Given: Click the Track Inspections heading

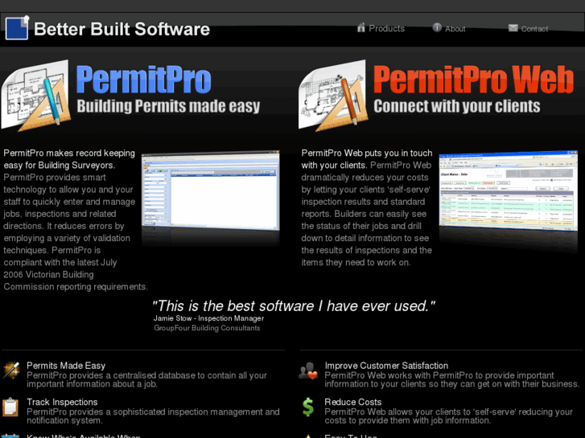Looking at the screenshot, I should tap(62, 402).
